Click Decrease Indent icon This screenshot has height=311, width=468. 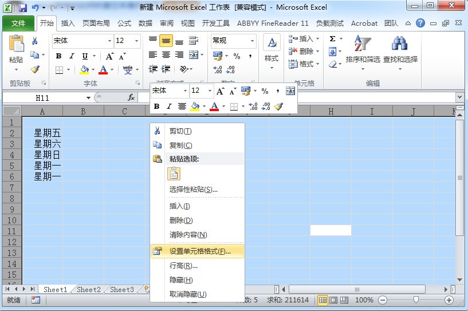153,69
